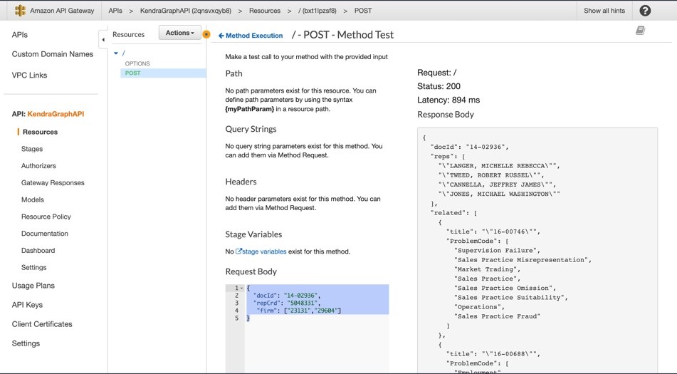This screenshot has width=677, height=374.
Task: Go back to Method Execution
Action: pos(251,36)
